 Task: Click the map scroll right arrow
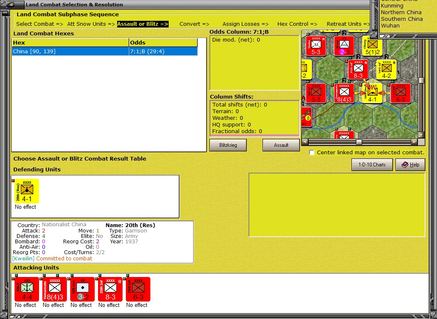pyautogui.click(x=414, y=142)
